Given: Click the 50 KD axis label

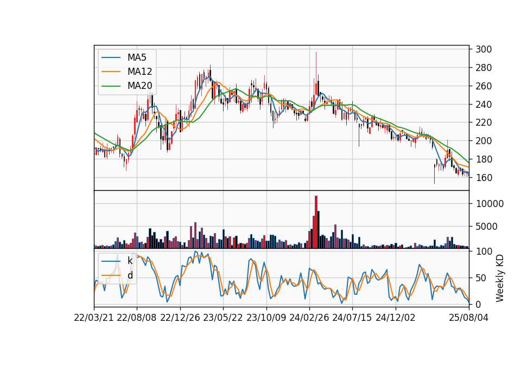Looking at the screenshot, I should (x=480, y=278).
